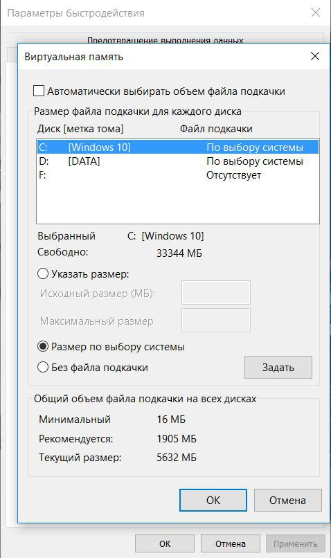Viewport: 331px width, 558px height.
Task: Select drive F: row in the list
Action: pyautogui.click(x=177, y=175)
